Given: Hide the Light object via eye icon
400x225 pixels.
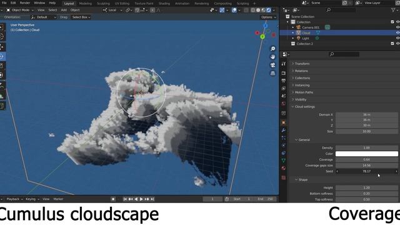Looking at the screenshot, I should click(x=397, y=38).
